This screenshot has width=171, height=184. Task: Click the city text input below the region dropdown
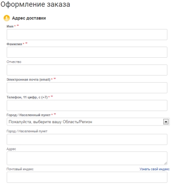coord(87,139)
